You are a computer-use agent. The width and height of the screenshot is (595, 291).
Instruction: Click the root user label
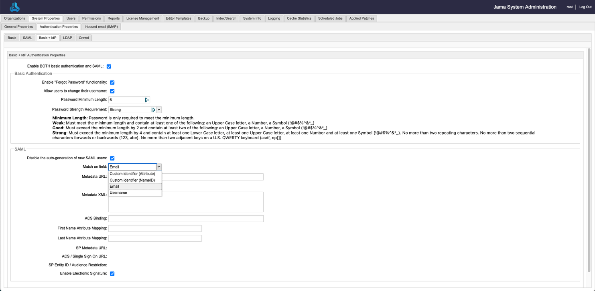[569, 7]
